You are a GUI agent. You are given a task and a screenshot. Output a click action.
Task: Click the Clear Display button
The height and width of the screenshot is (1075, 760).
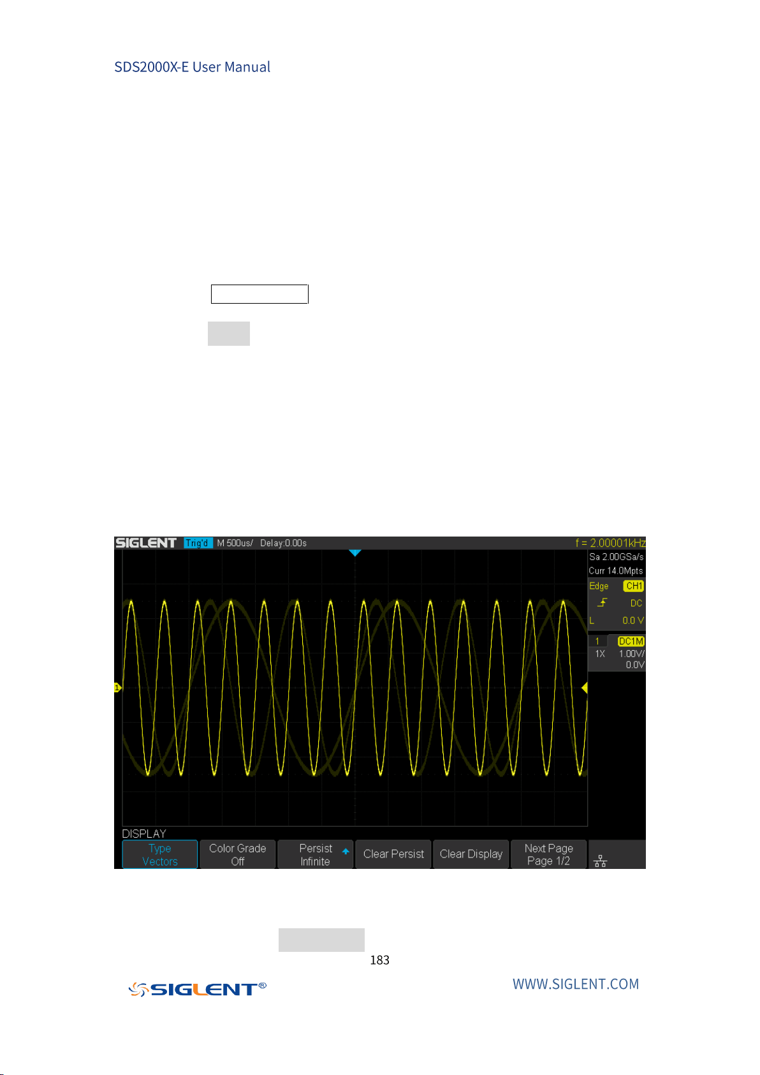click(471, 854)
